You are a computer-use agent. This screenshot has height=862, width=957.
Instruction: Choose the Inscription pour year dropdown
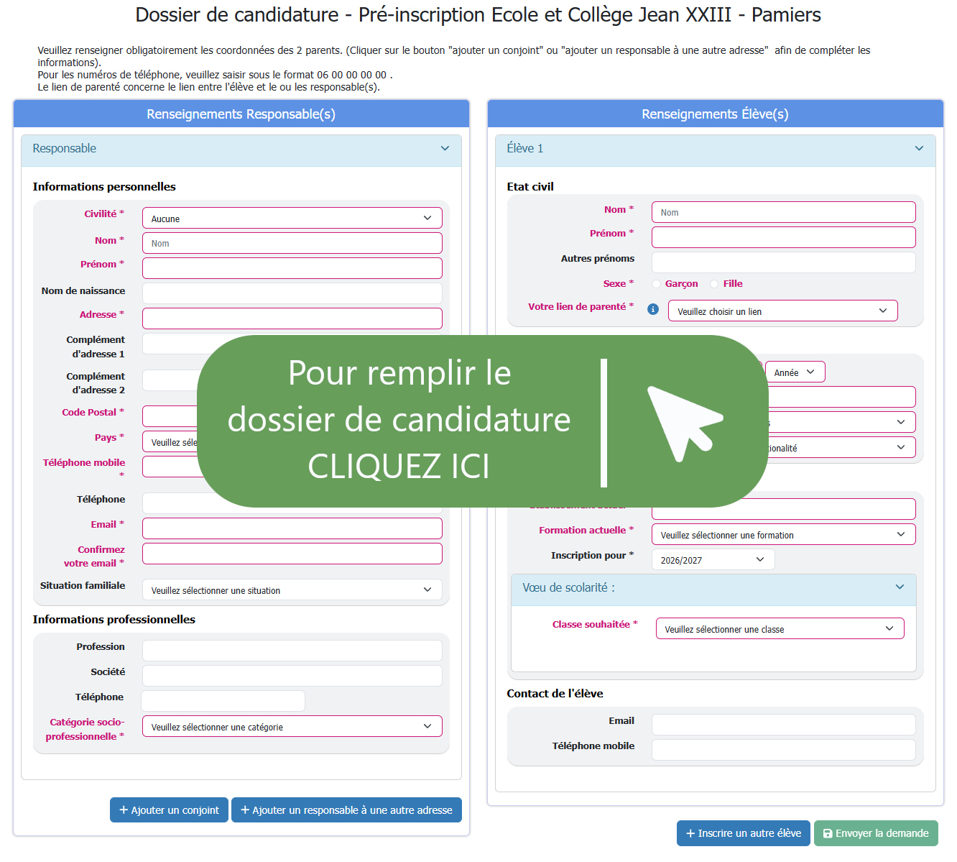[x=713, y=560]
